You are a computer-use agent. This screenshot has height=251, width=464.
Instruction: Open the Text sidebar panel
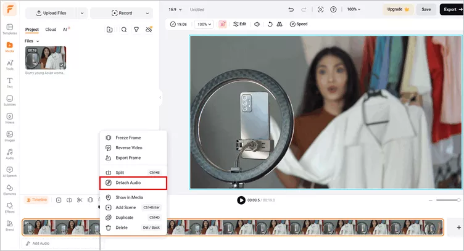9,83
